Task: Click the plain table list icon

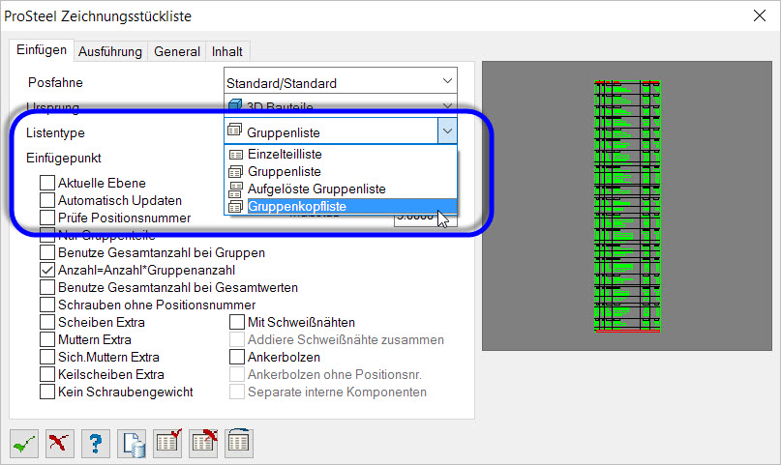Action: click(x=239, y=443)
